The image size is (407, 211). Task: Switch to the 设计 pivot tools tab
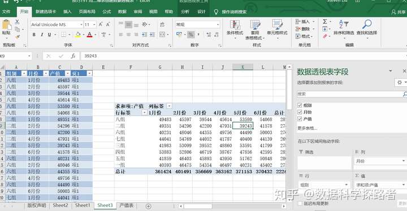(201, 12)
